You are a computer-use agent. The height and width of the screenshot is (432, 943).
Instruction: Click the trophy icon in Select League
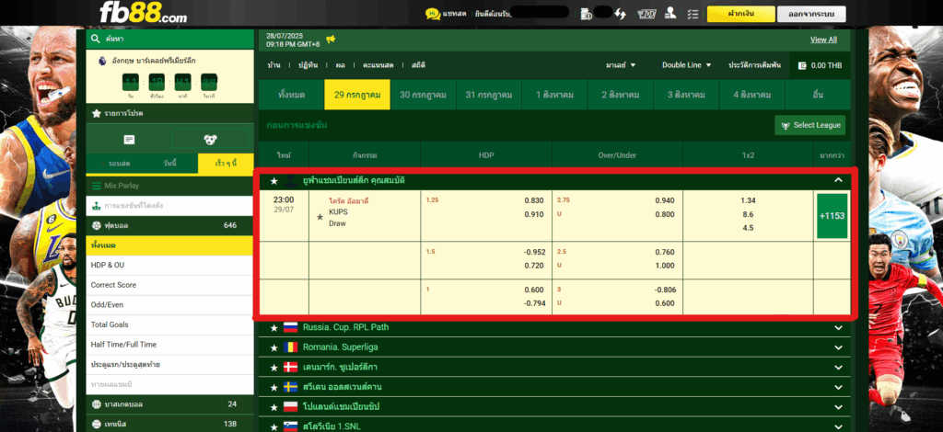pyautogui.click(x=786, y=125)
